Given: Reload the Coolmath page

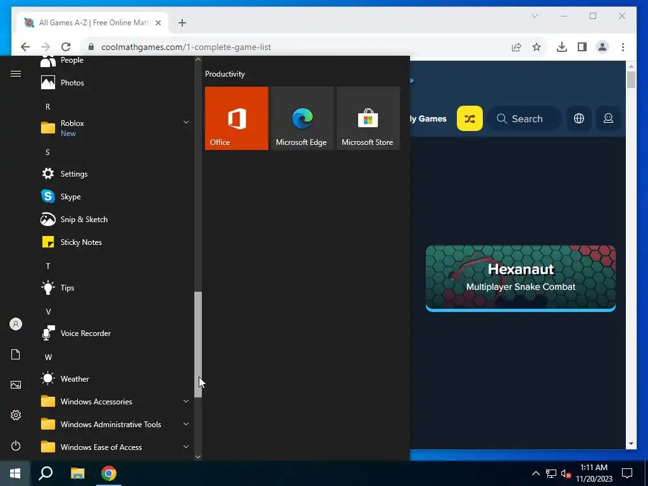Looking at the screenshot, I should tap(66, 47).
